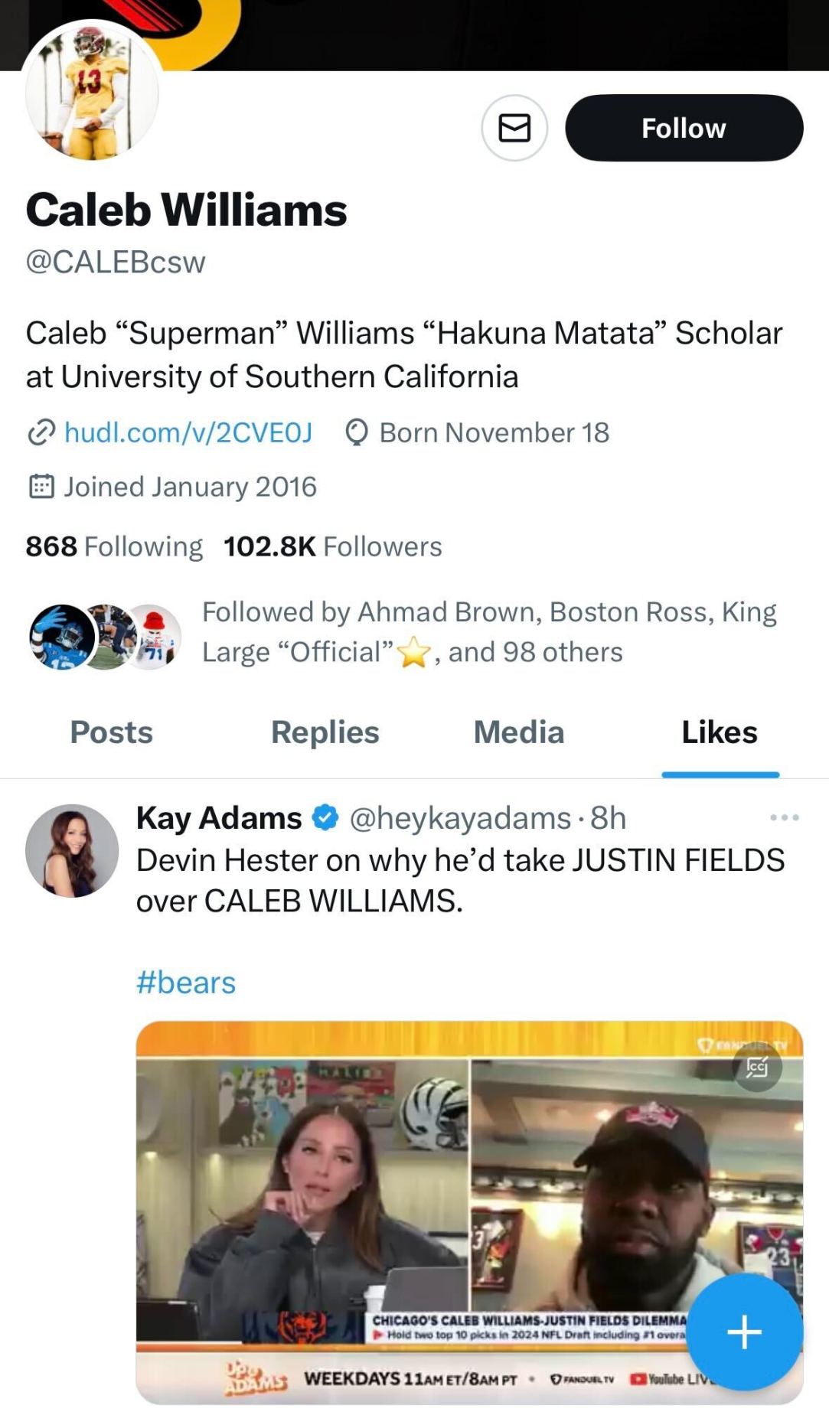View the 868 Following list
829x1415 pixels.
click(x=114, y=546)
